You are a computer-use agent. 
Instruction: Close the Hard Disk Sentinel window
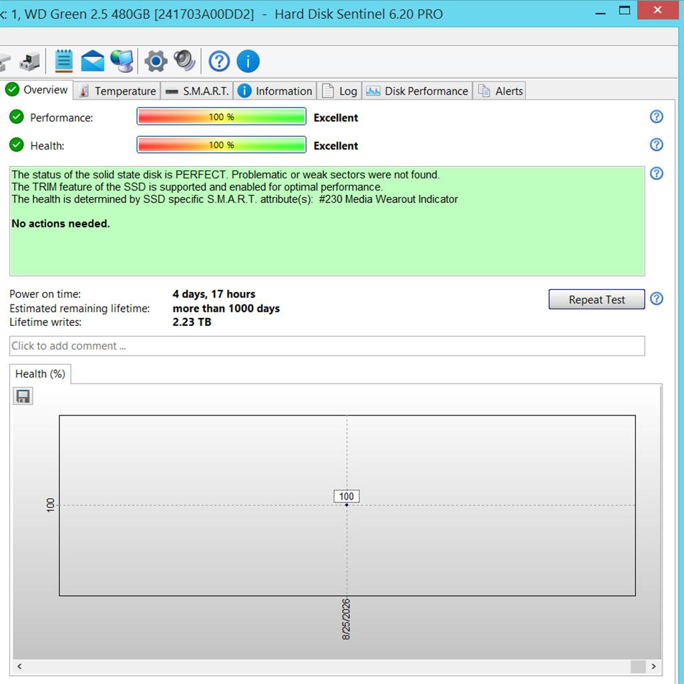(x=657, y=9)
